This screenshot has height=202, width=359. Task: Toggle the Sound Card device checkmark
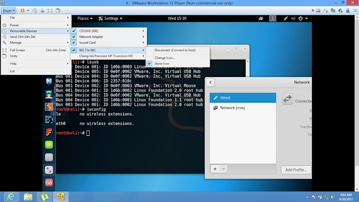(74, 43)
